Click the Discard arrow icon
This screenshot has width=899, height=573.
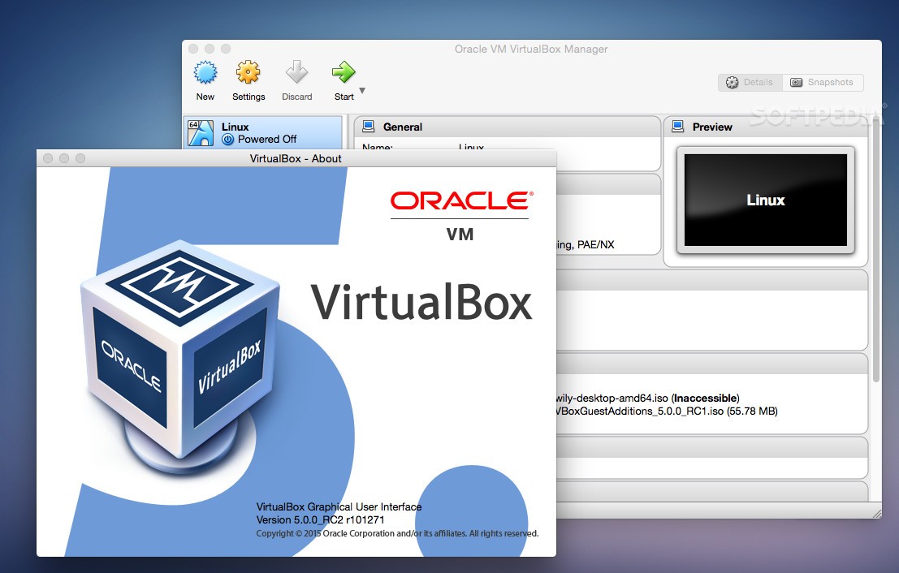(x=296, y=73)
